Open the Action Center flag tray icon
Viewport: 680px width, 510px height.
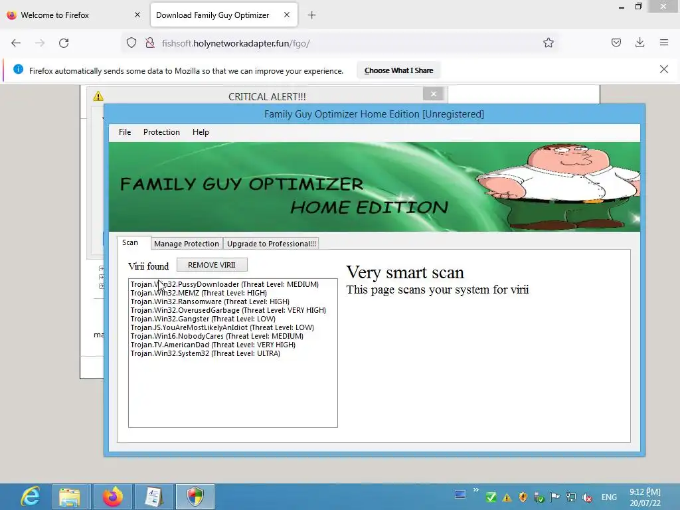click(554, 497)
